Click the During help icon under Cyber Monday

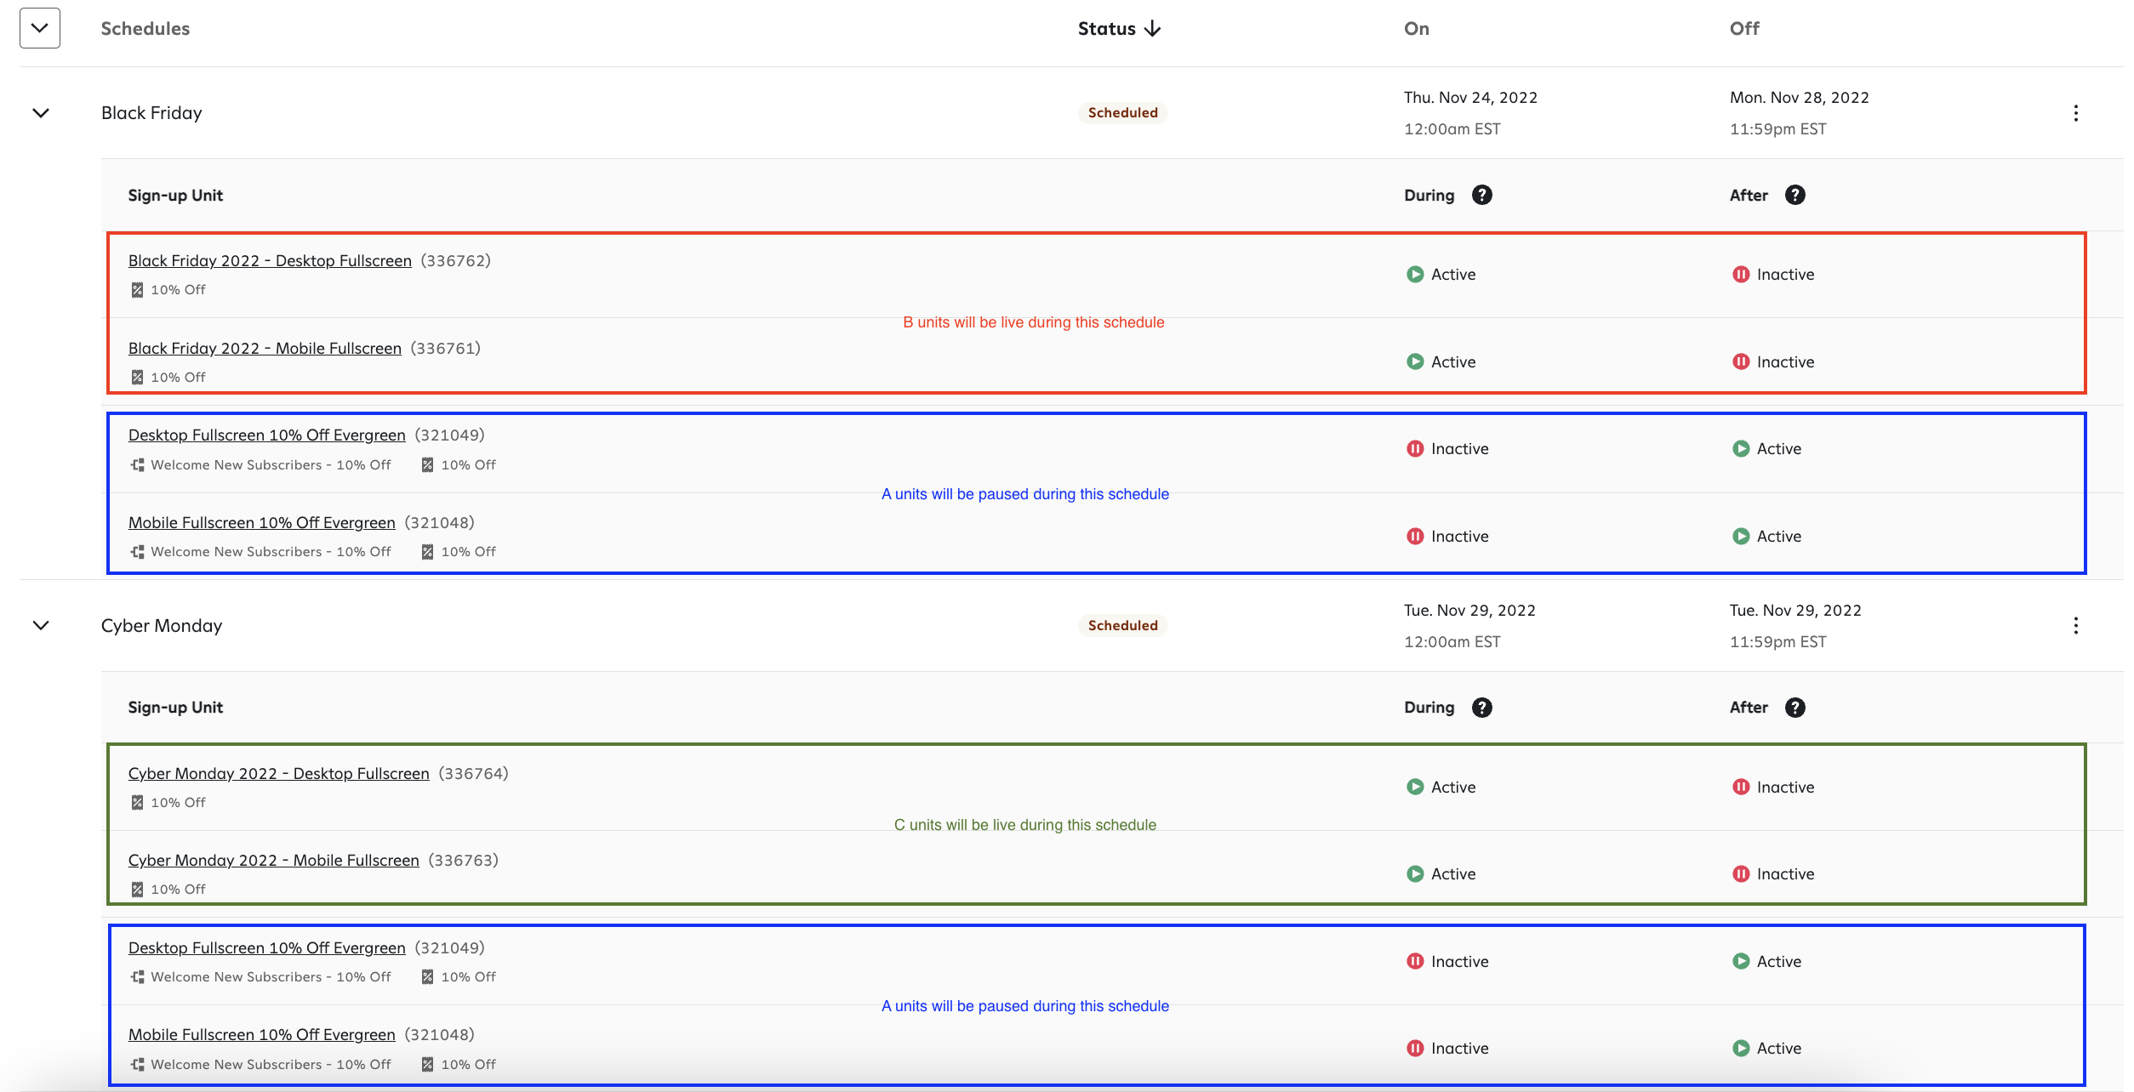coord(1481,708)
